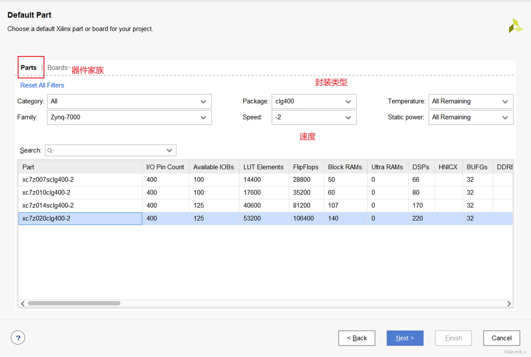
Task: Sort by Part column header
Action: click(x=80, y=167)
